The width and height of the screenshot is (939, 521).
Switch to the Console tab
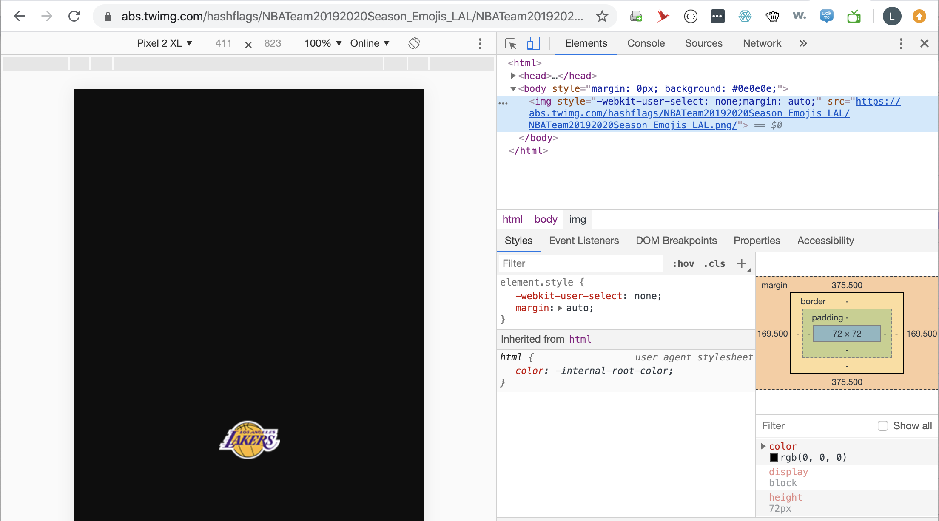646,43
